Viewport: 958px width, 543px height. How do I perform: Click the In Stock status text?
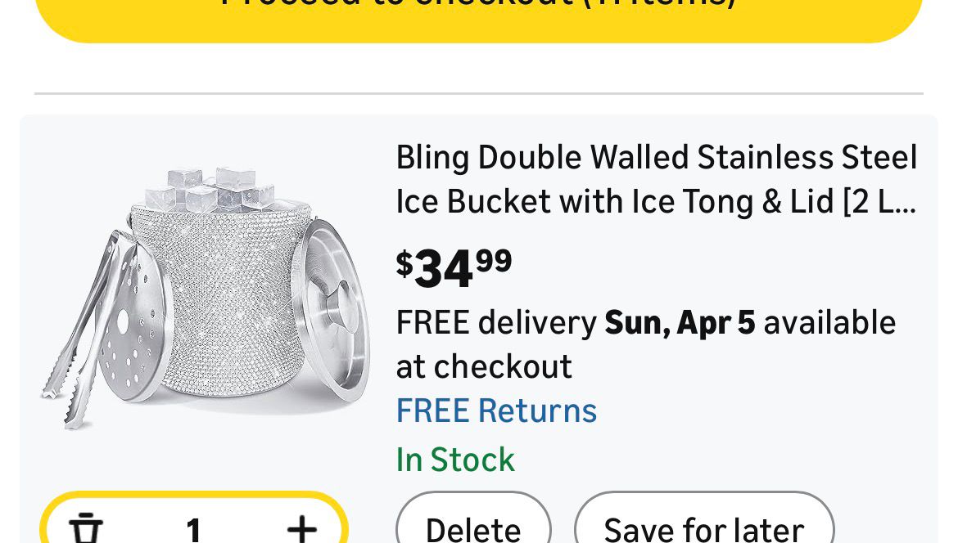[x=455, y=460]
